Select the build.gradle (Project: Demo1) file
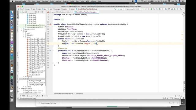Screen dimensions: 196x110 coord(33,91)
